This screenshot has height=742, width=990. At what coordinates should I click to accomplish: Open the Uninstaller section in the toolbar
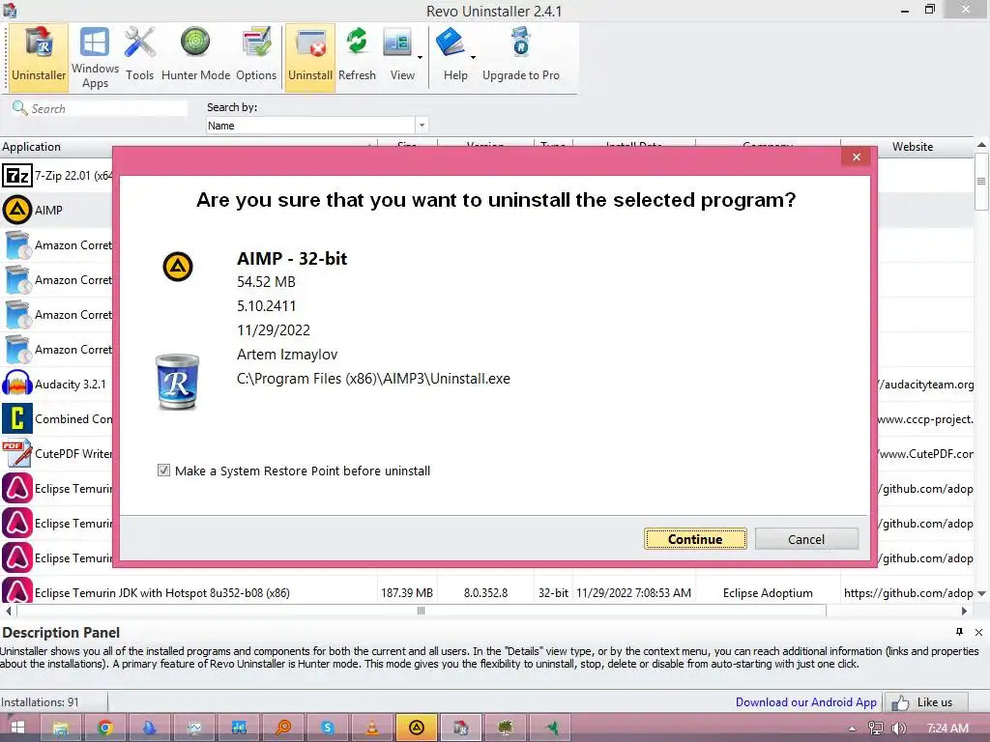[x=39, y=57]
